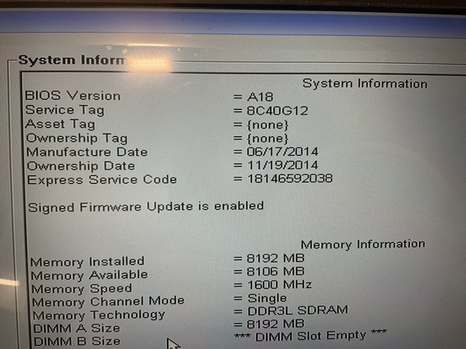Select the BIOS Version entry
This screenshot has width=466, height=349.
pyautogui.click(x=73, y=96)
